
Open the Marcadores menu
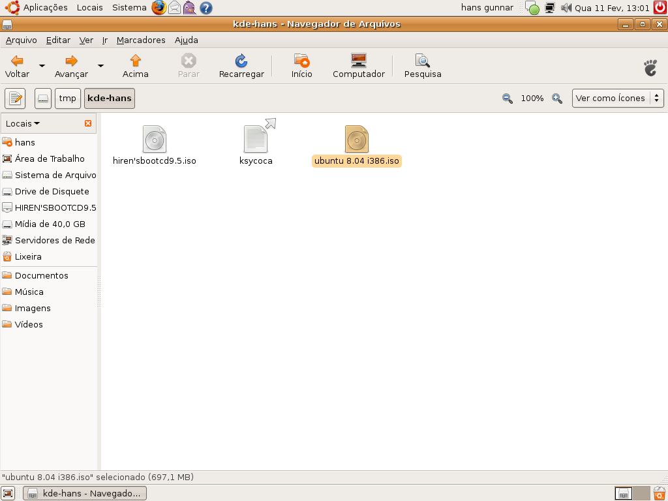click(141, 40)
